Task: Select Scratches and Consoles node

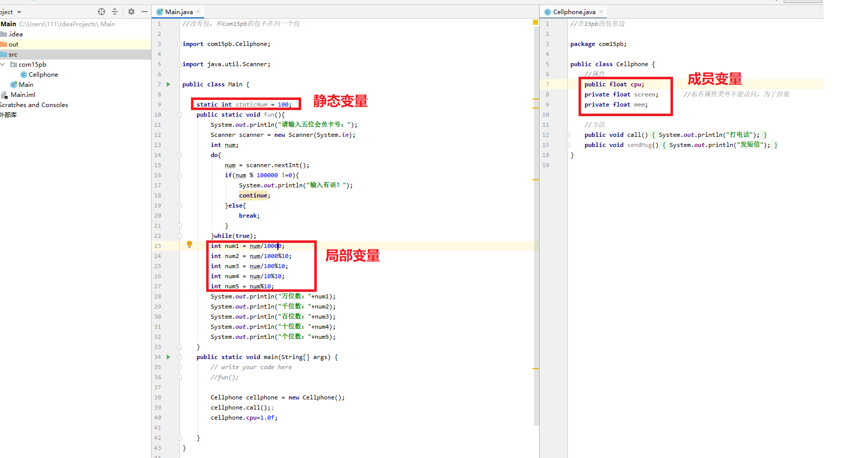Action: pos(34,105)
